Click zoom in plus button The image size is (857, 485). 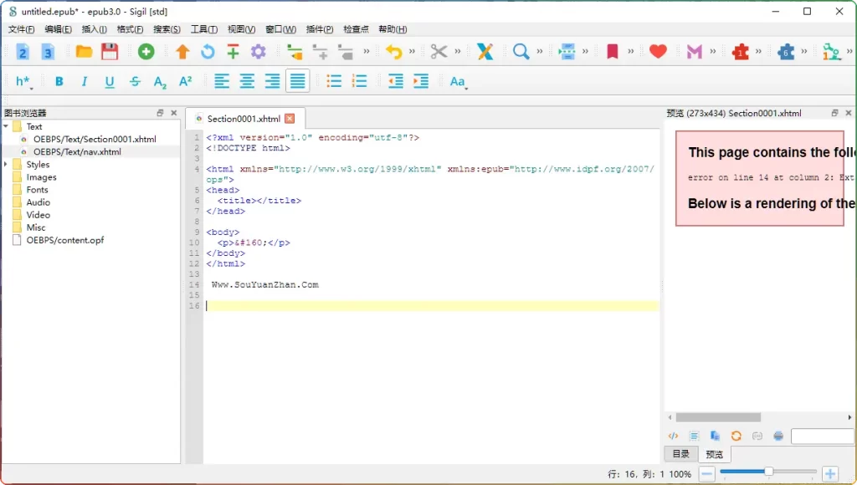(x=829, y=474)
